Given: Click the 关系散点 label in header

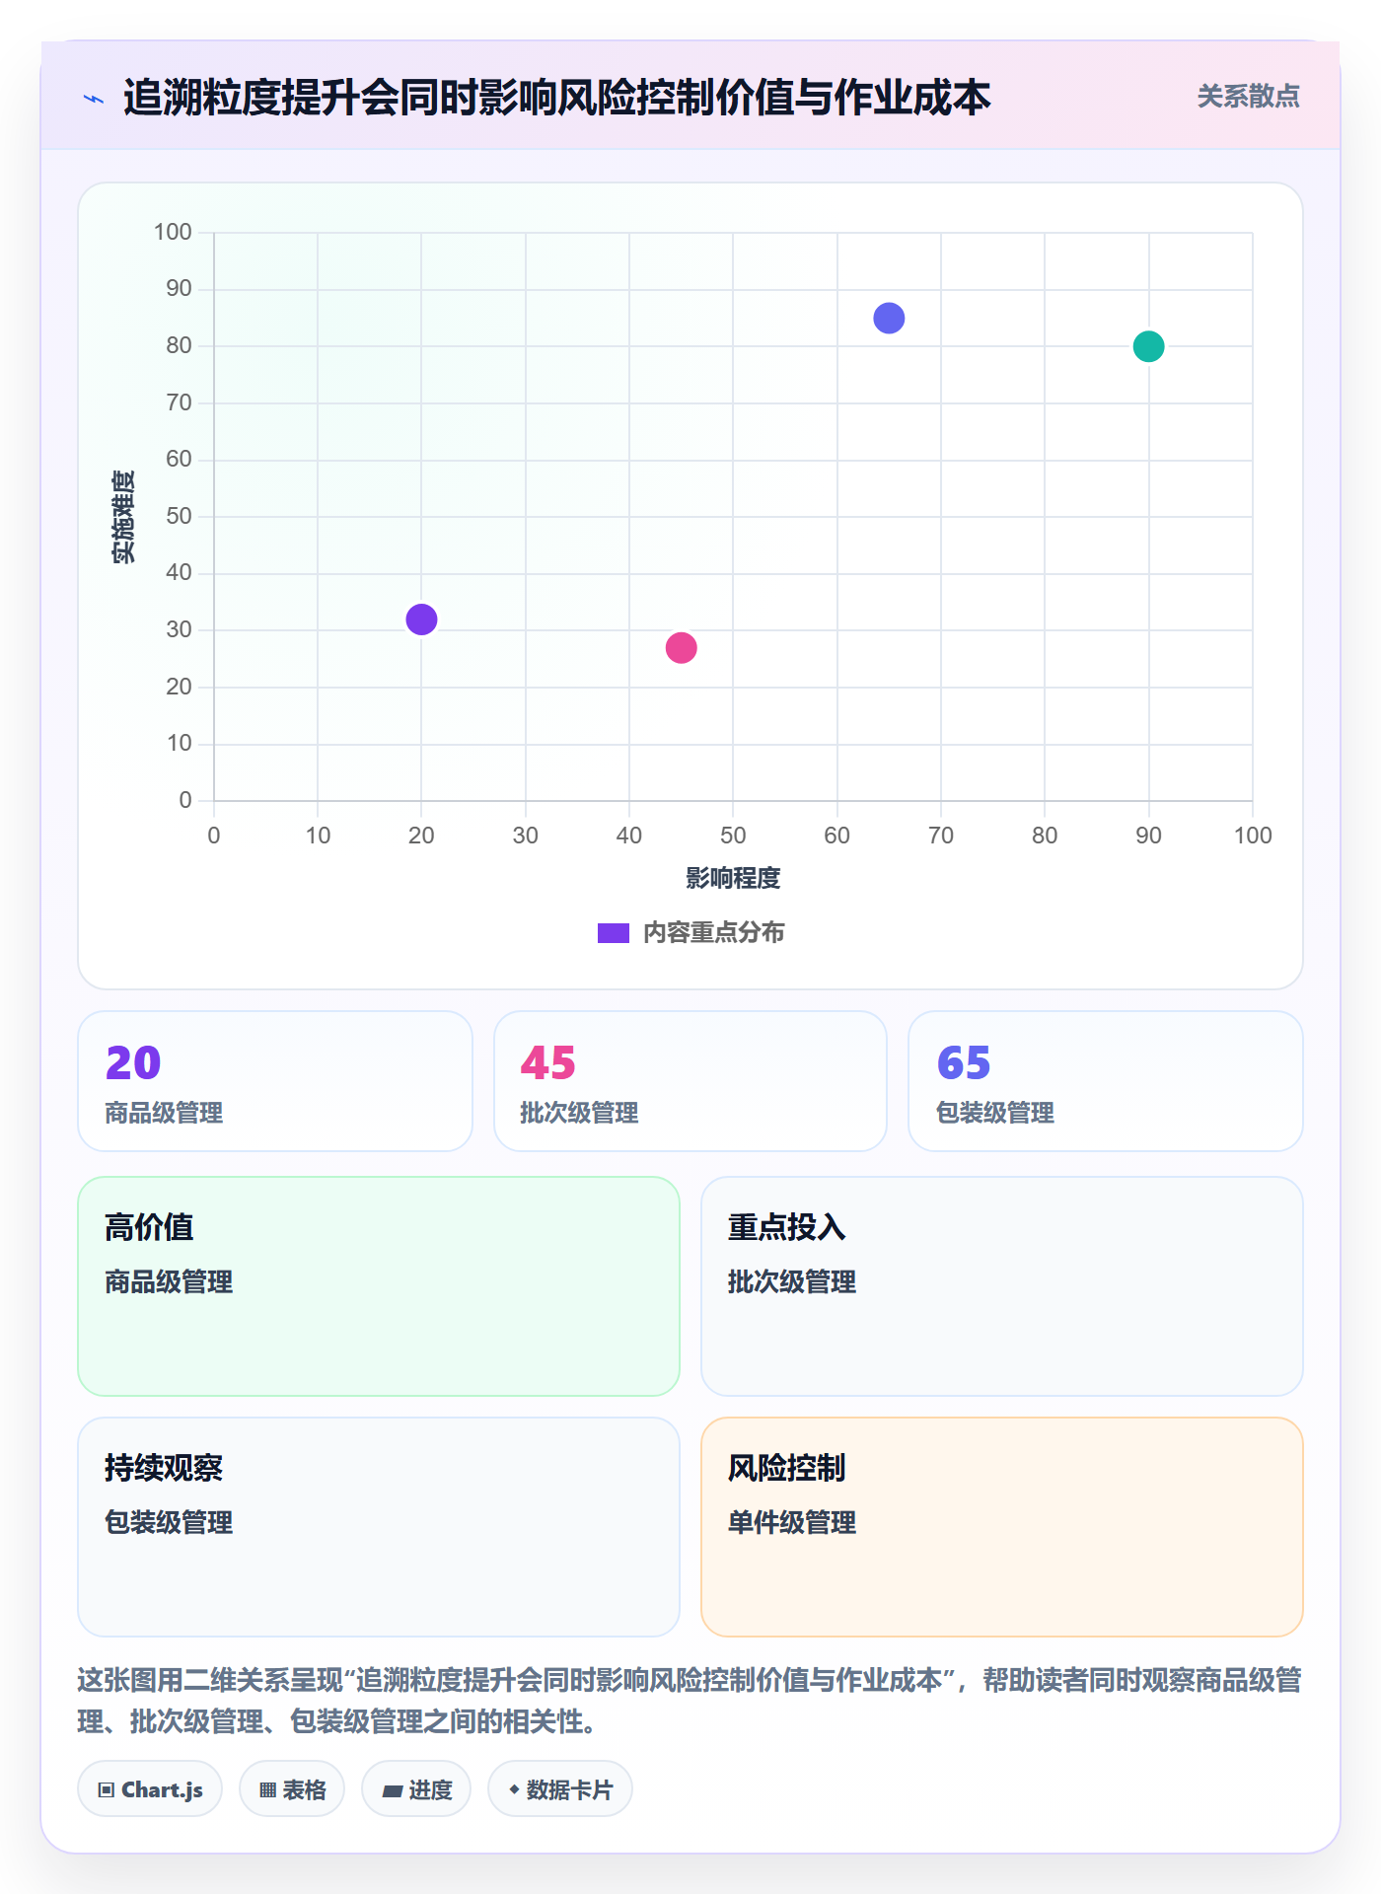Looking at the screenshot, I should [1248, 97].
